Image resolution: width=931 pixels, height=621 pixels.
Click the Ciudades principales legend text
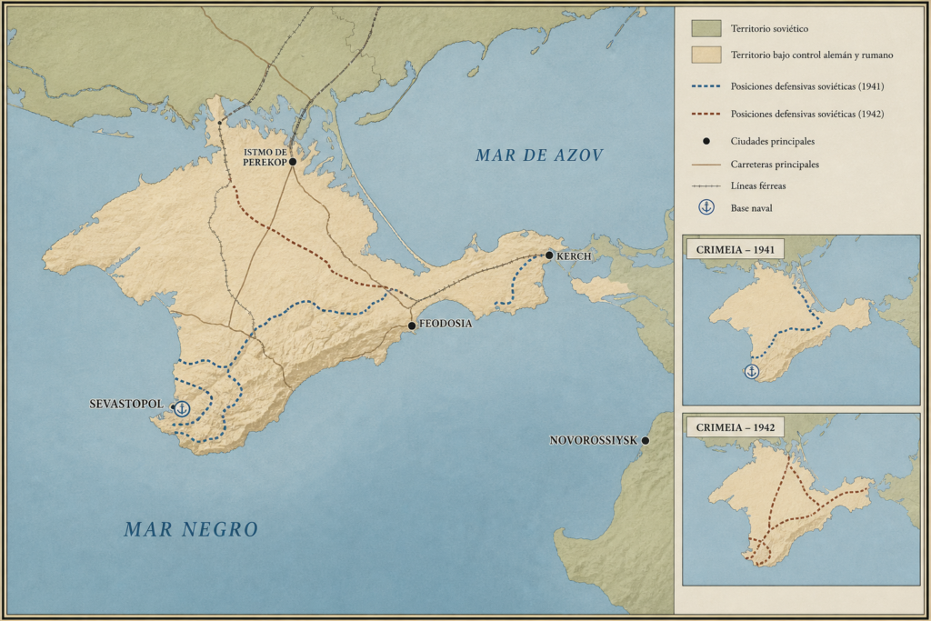(773, 141)
